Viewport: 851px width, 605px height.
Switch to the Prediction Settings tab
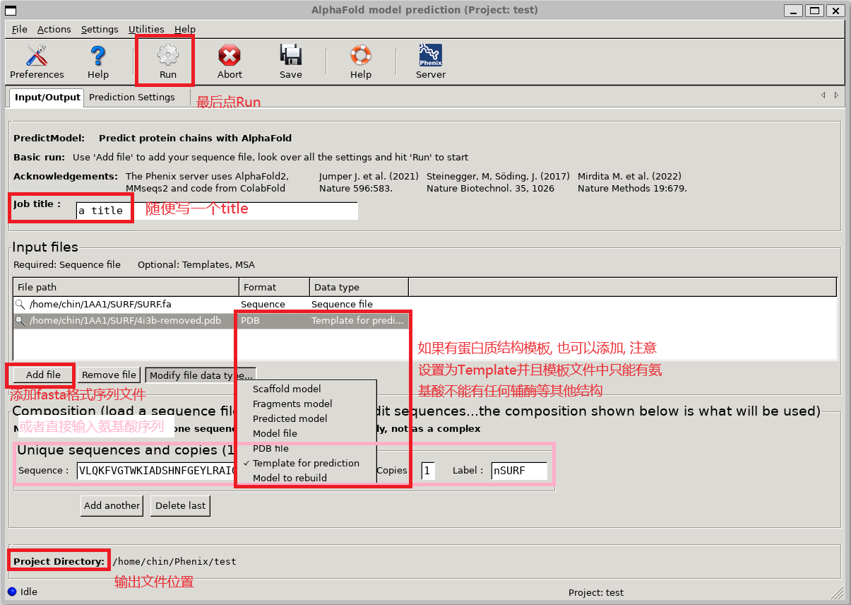tap(132, 97)
